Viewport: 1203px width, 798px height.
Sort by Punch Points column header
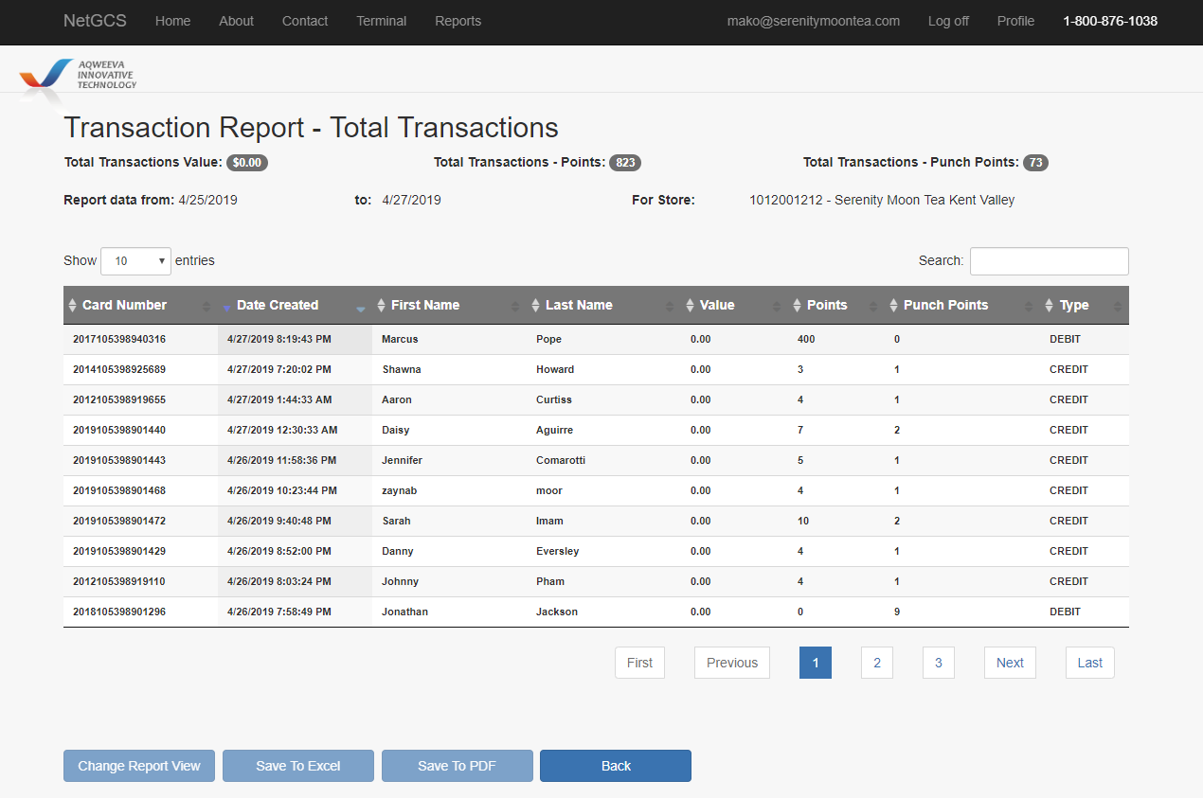point(944,306)
